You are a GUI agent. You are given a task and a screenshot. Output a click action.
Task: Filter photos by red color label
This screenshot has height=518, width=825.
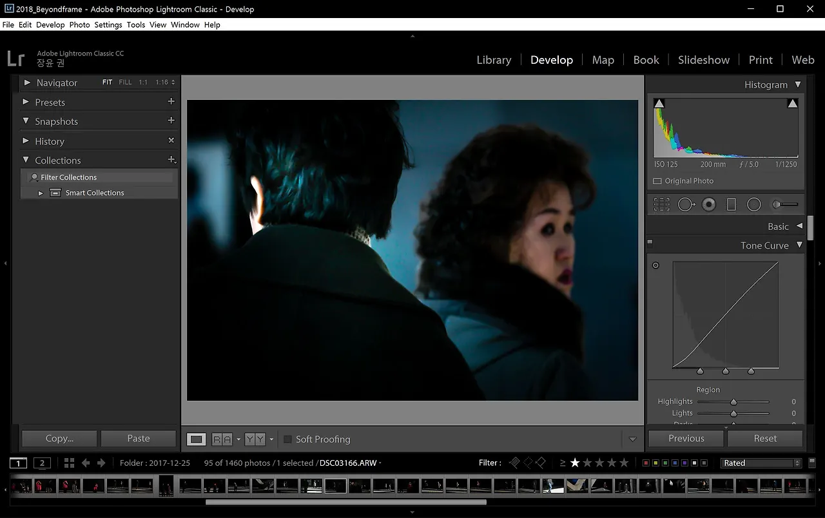coord(646,463)
